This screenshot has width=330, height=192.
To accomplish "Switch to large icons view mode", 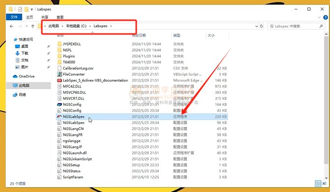I will (324, 184).
